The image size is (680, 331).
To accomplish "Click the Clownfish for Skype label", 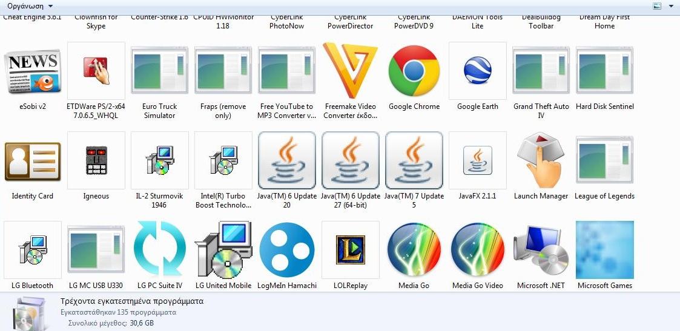I will [96, 22].
